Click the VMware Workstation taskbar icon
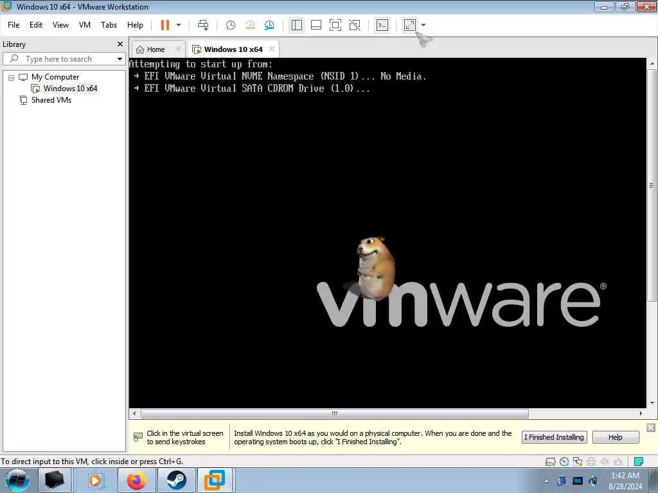Screen dimensions: 658x493 (215, 480)
